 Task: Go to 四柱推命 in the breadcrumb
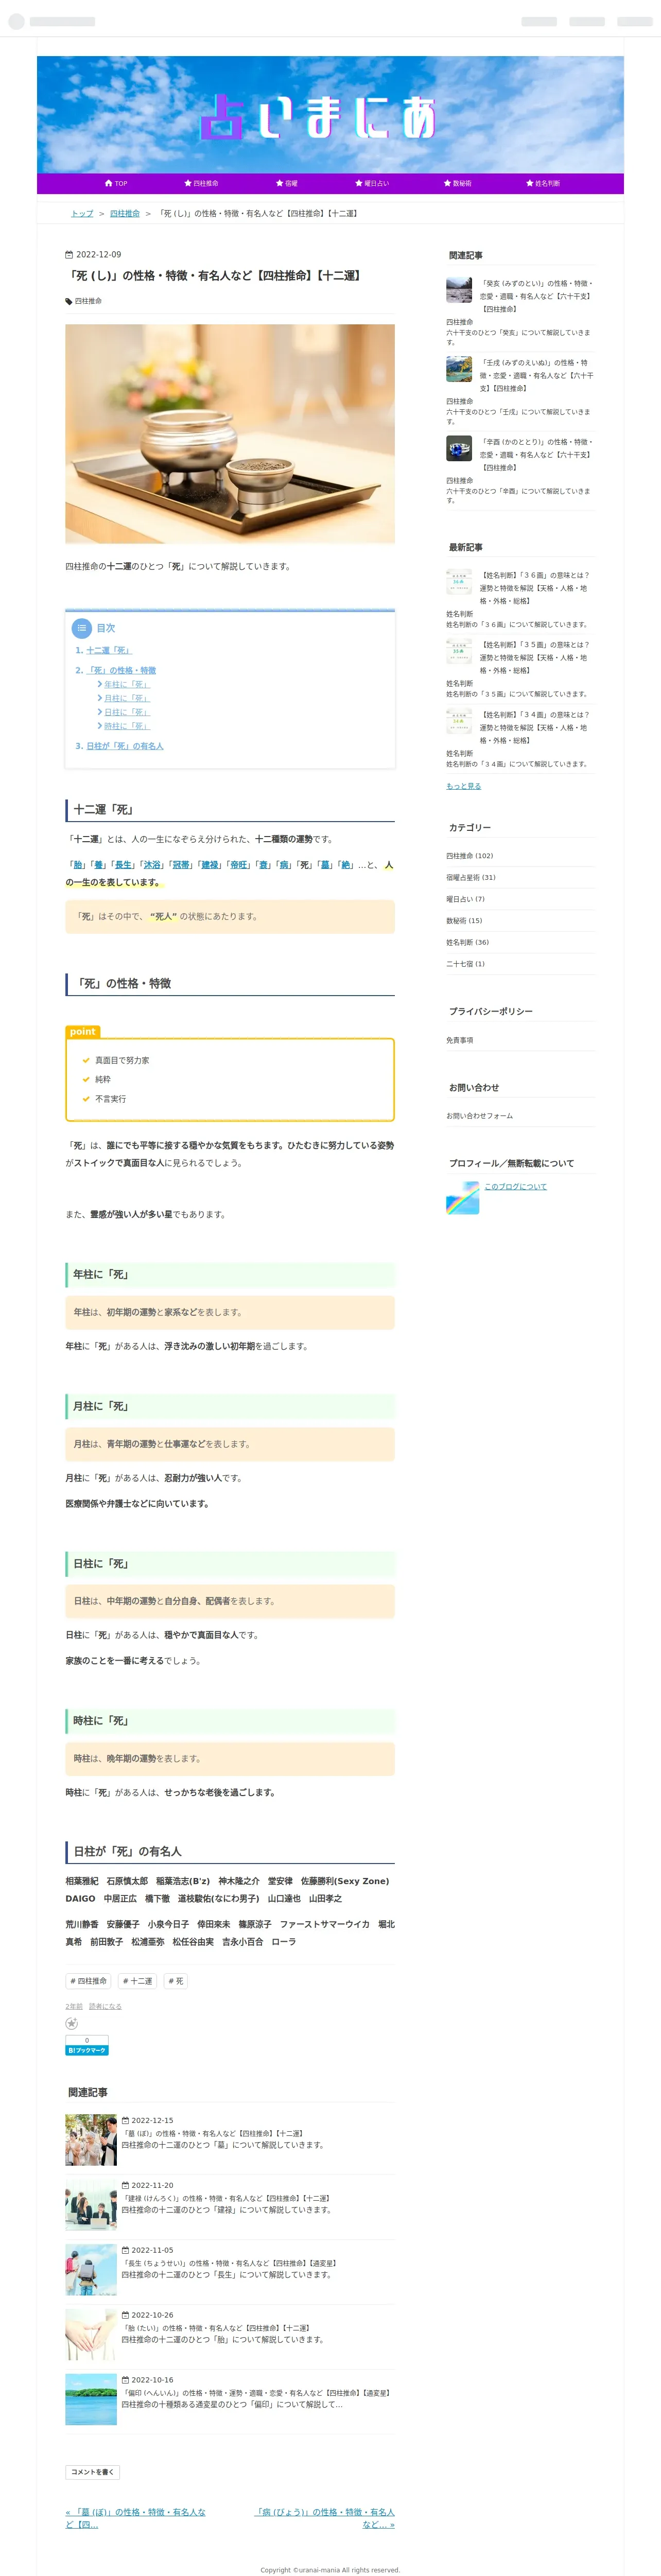click(x=125, y=214)
